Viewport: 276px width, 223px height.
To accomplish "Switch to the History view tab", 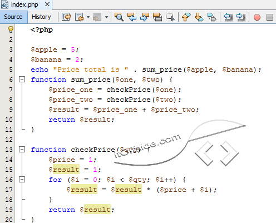I will (41, 17).
